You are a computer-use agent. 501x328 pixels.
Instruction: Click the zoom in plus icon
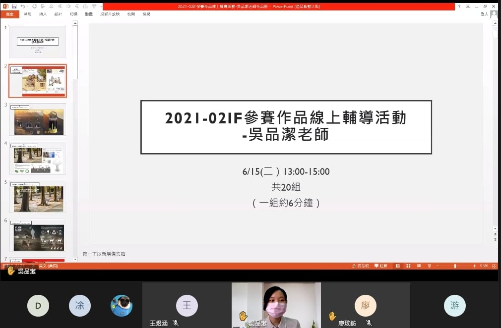click(x=475, y=266)
